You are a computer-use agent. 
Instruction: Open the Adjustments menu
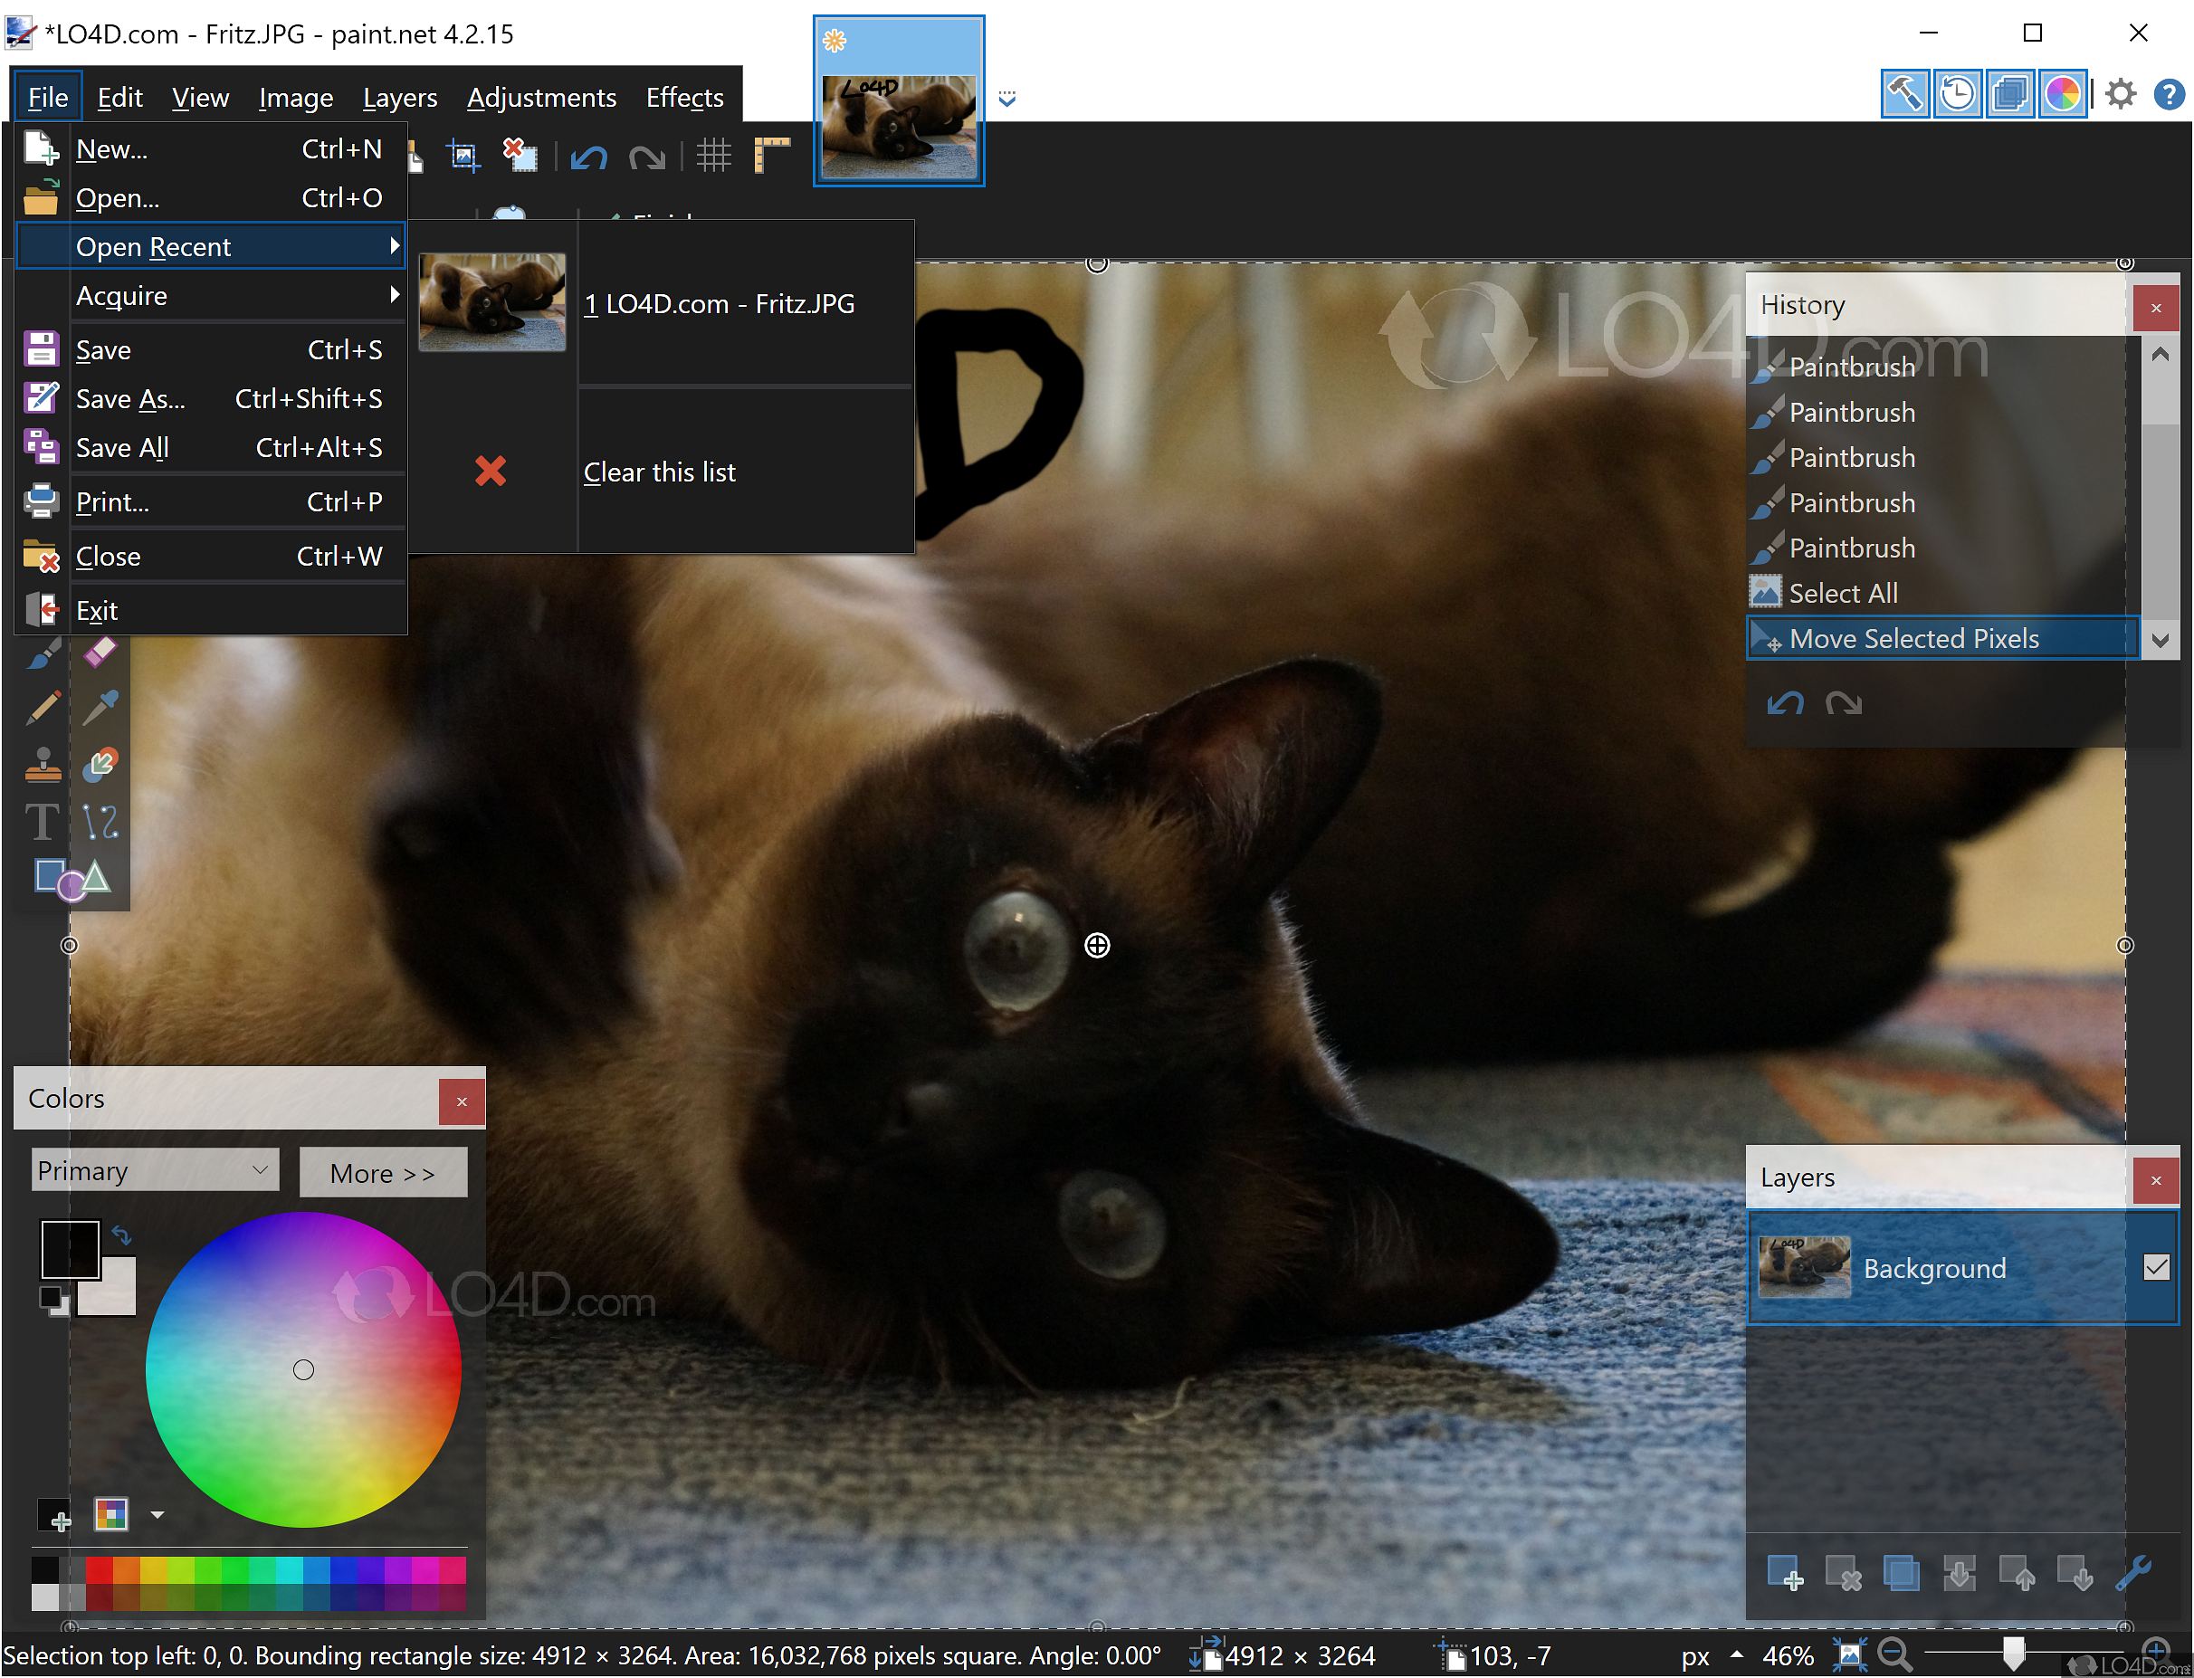coord(541,97)
